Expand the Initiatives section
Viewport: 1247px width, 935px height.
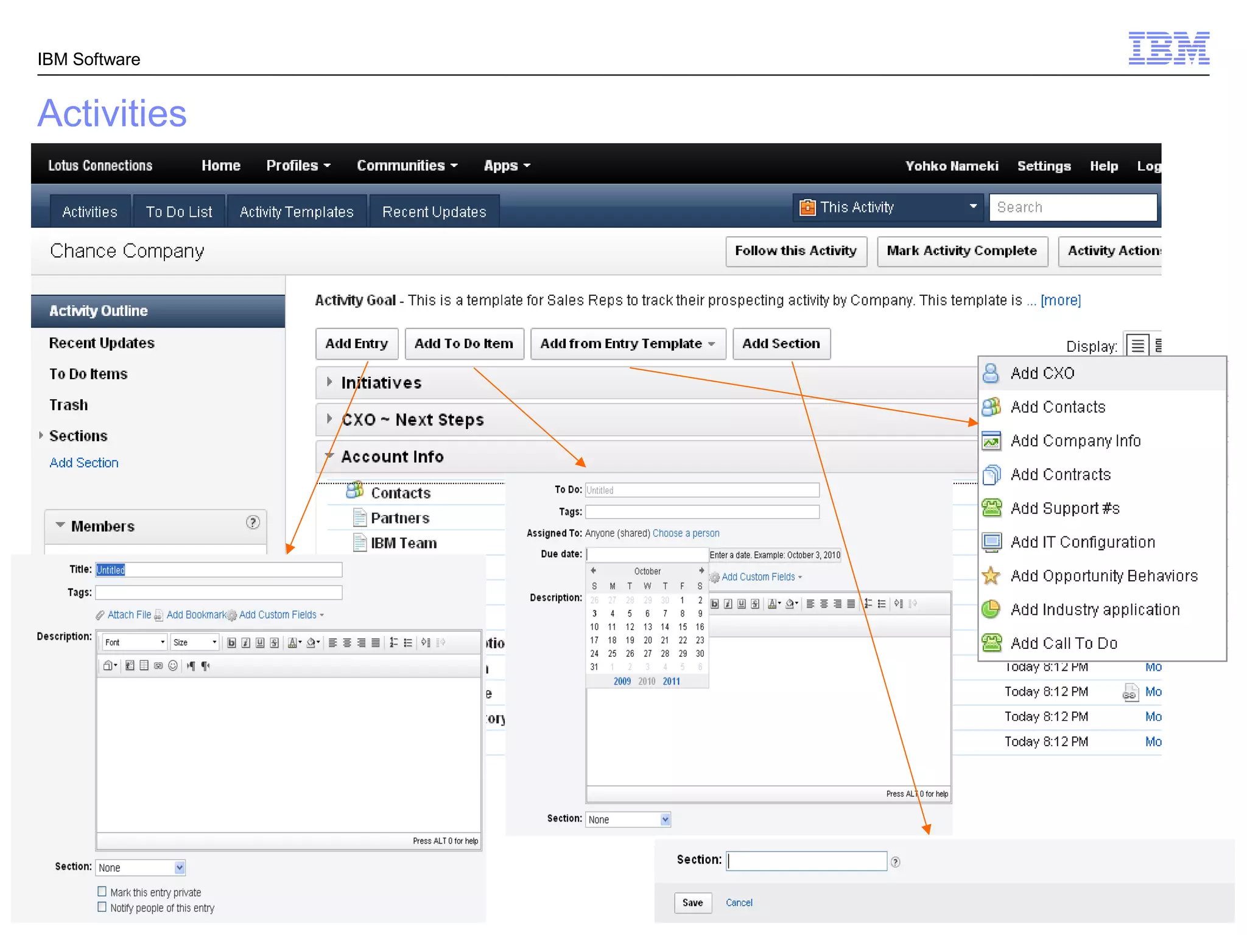pos(329,382)
